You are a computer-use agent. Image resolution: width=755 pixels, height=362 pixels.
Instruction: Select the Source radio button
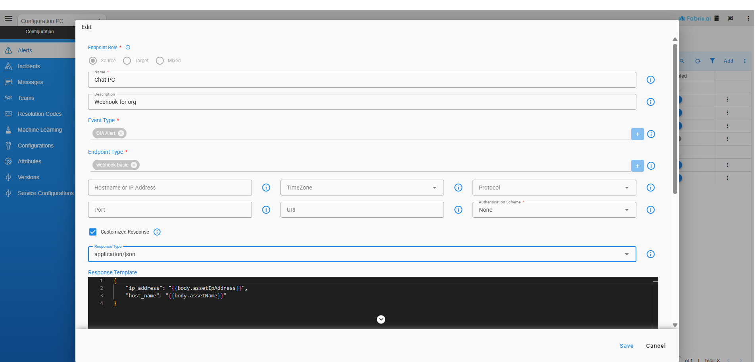point(93,61)
